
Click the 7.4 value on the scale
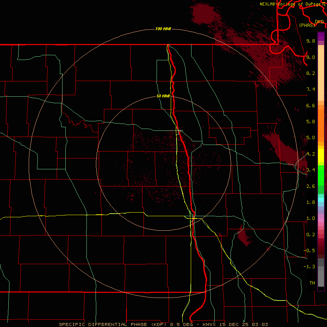pyautogui.click(x=311, y=89)
